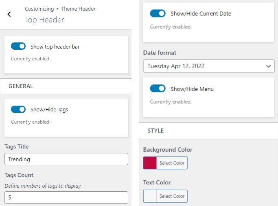The height and width of the screenshot is (206, 278).
Task: Click the Tags Count field showing 5
Action: [66, 197]
